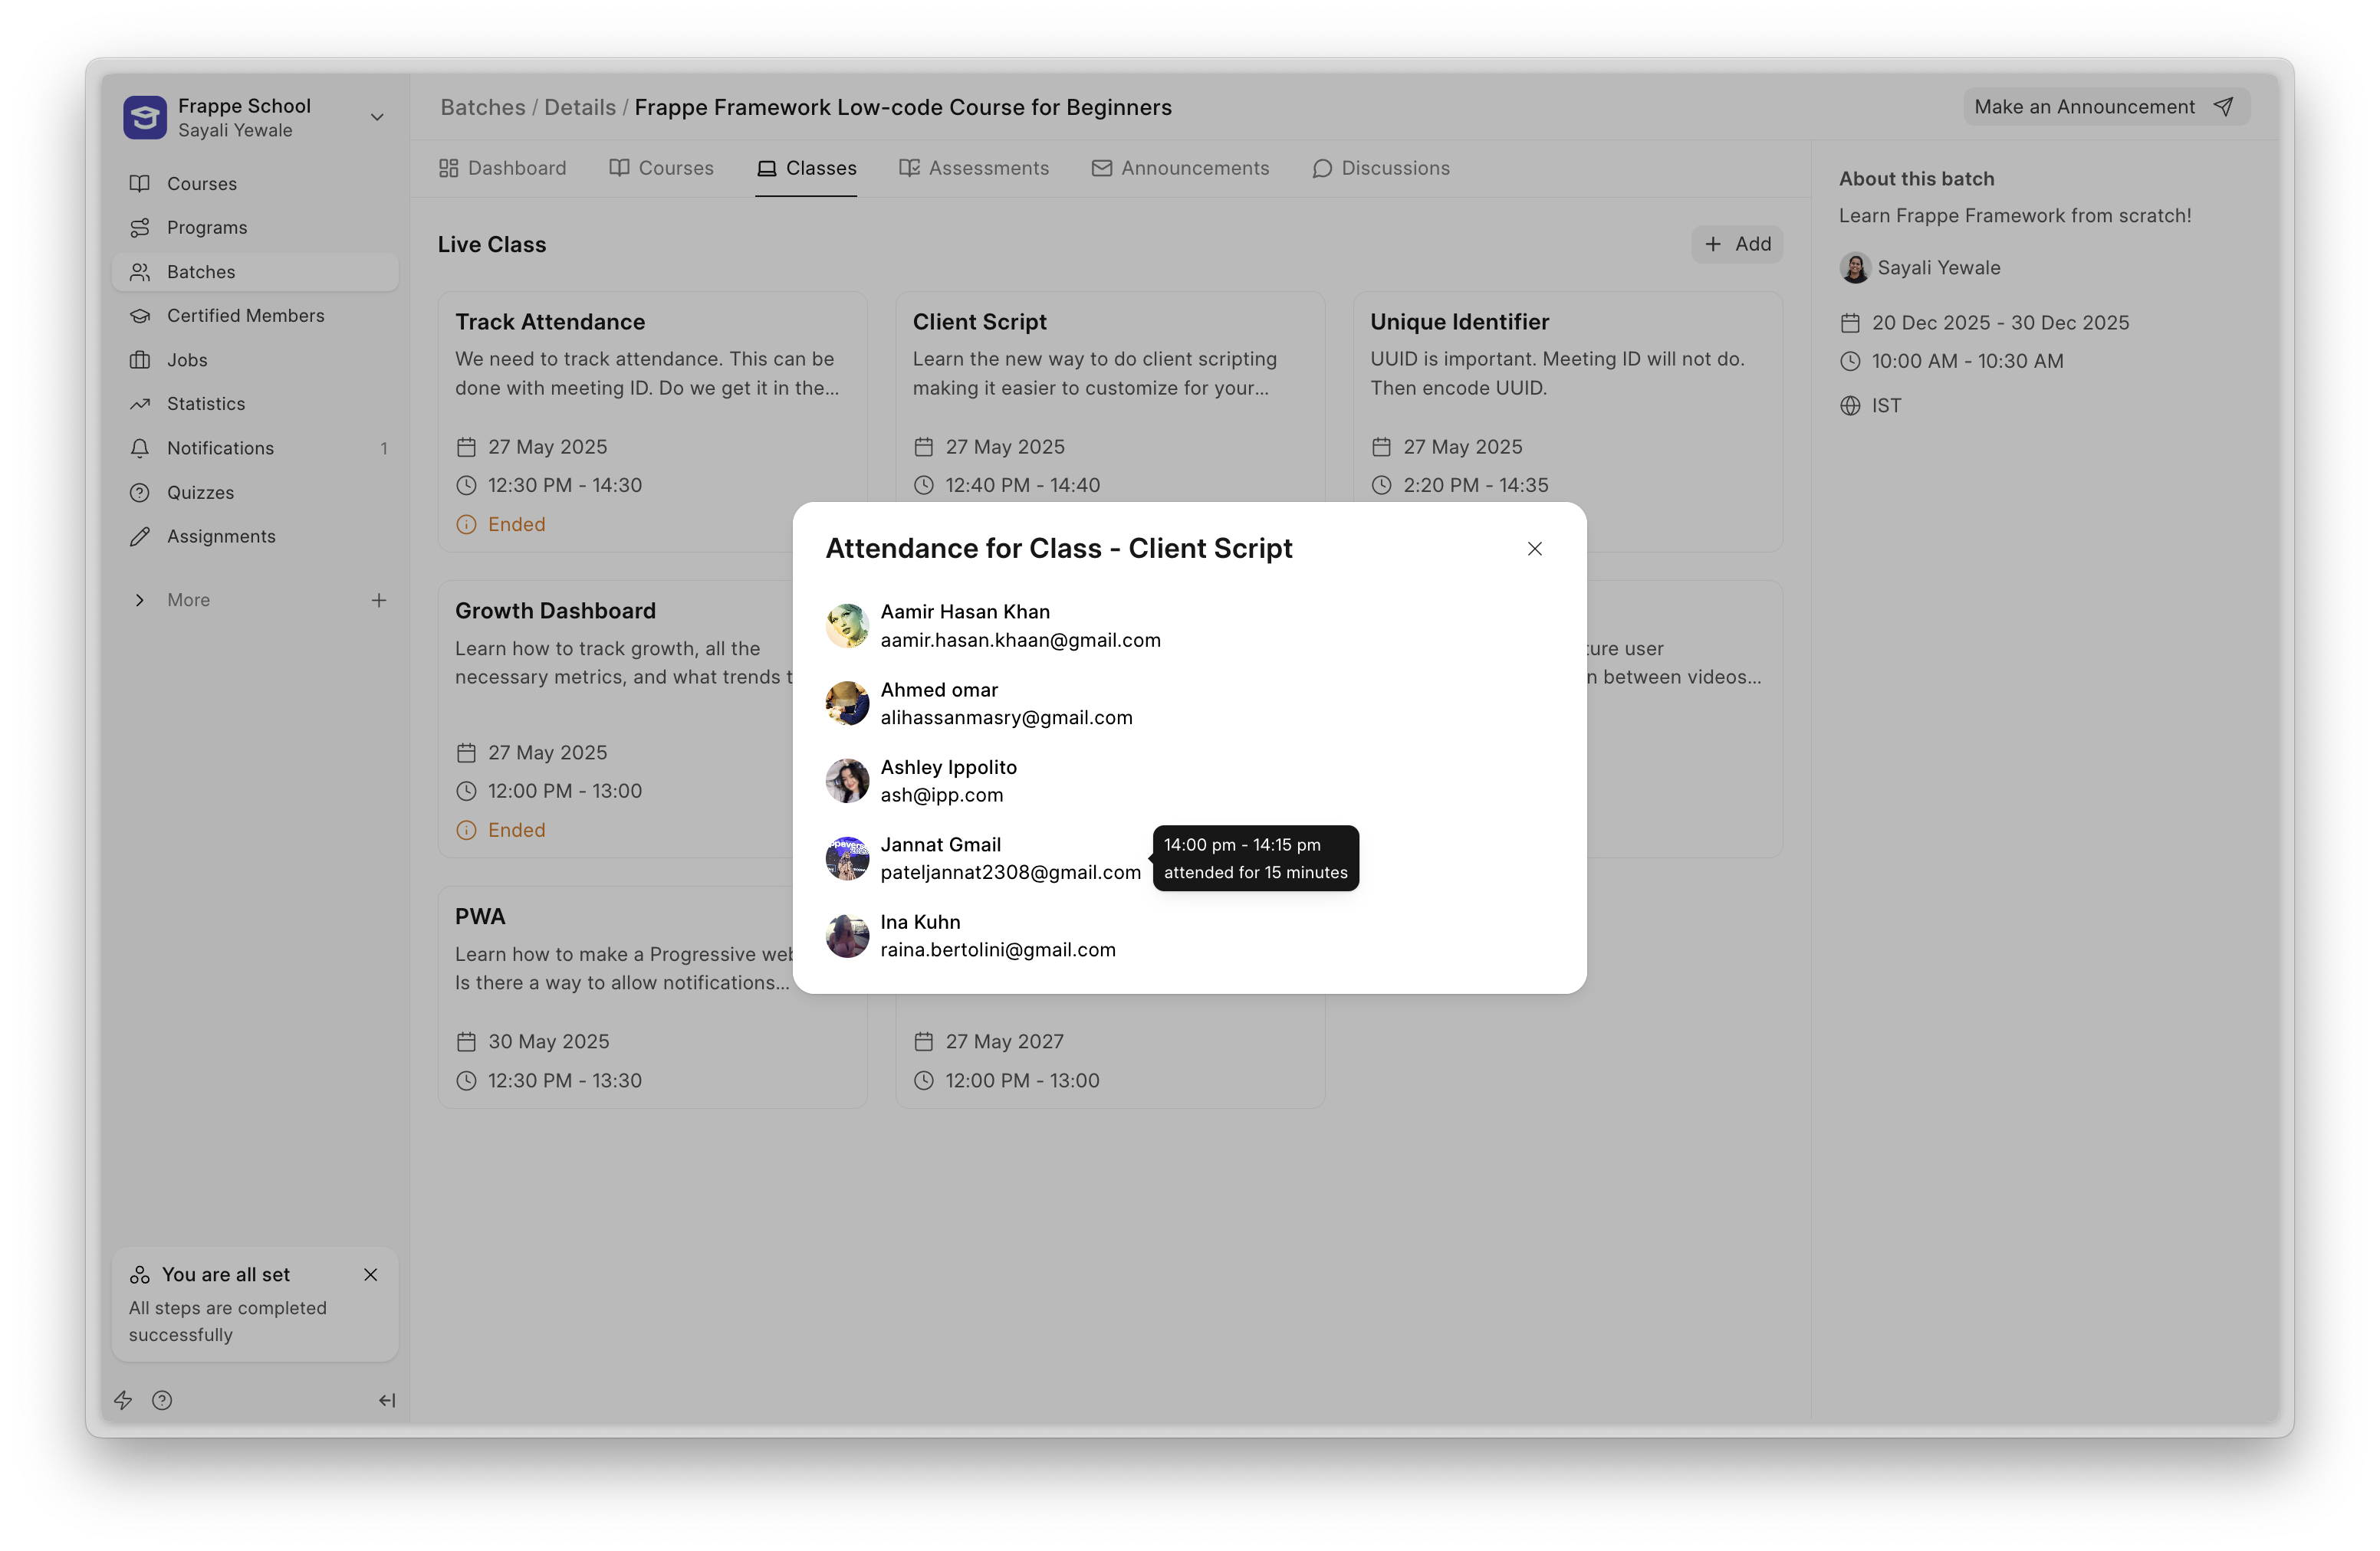Click the Courses book icon in sidebar
2380x1551 pixels.
[140, 184]
